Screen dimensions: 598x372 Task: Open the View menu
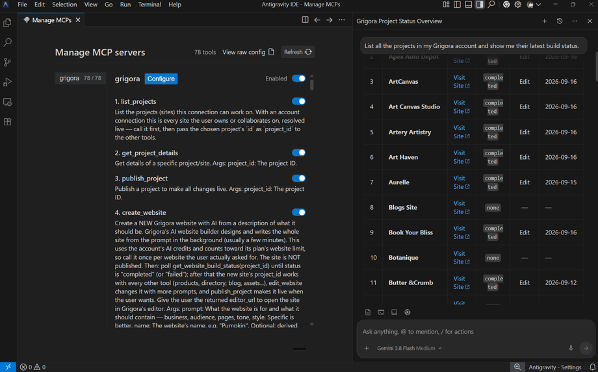coord(91,5)
